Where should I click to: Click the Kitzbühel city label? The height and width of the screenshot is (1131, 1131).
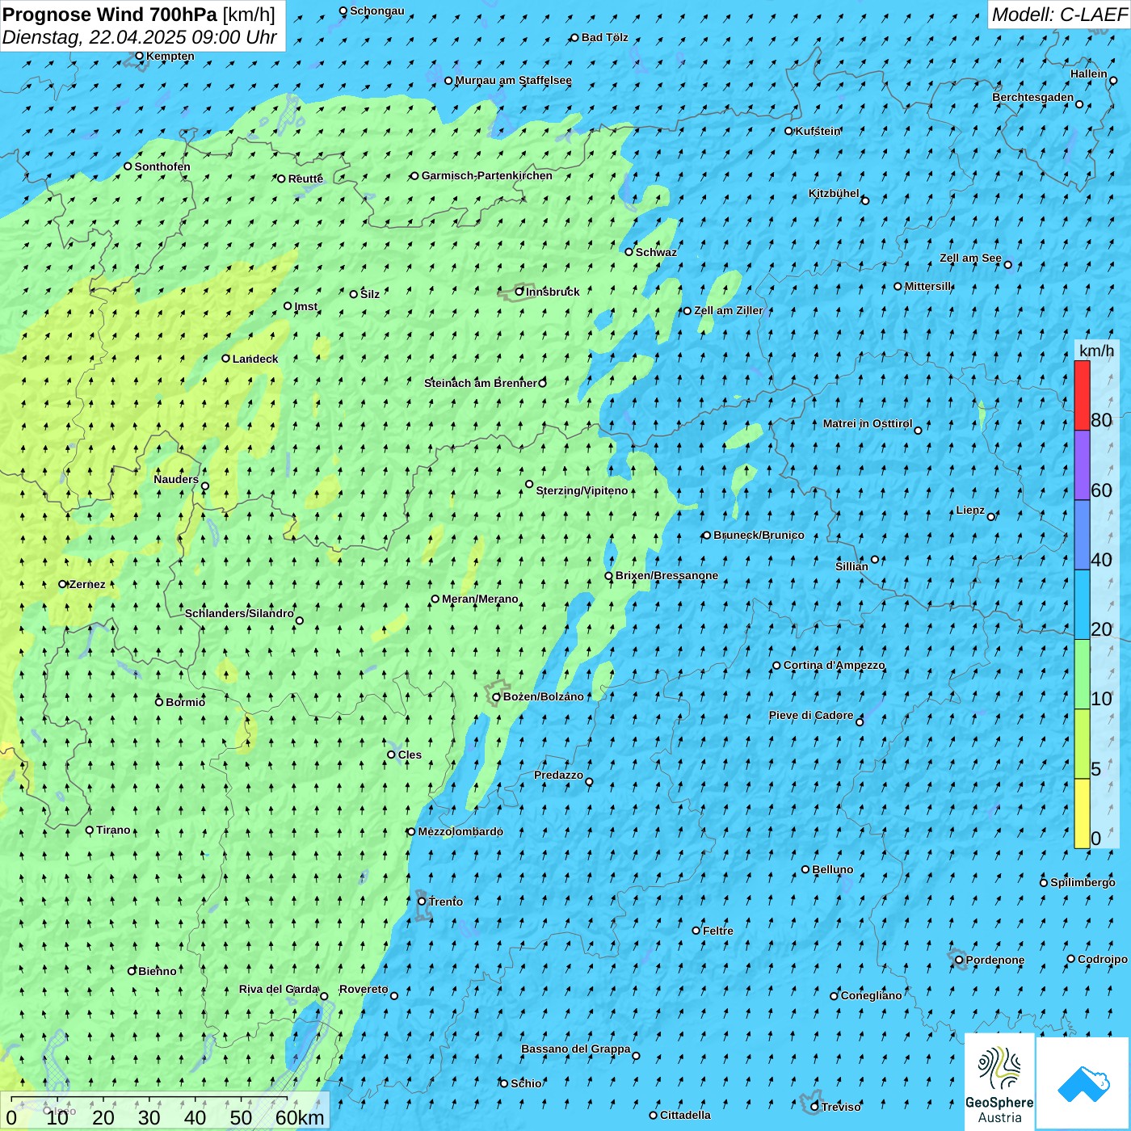tap(834, 193)
